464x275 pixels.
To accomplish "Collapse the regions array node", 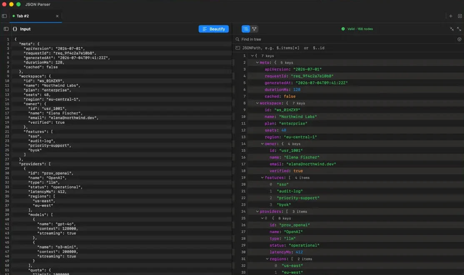I will click(x=267, y=259).
